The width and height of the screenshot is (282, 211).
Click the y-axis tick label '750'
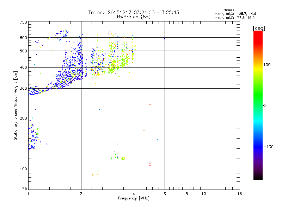pos(23,22)
